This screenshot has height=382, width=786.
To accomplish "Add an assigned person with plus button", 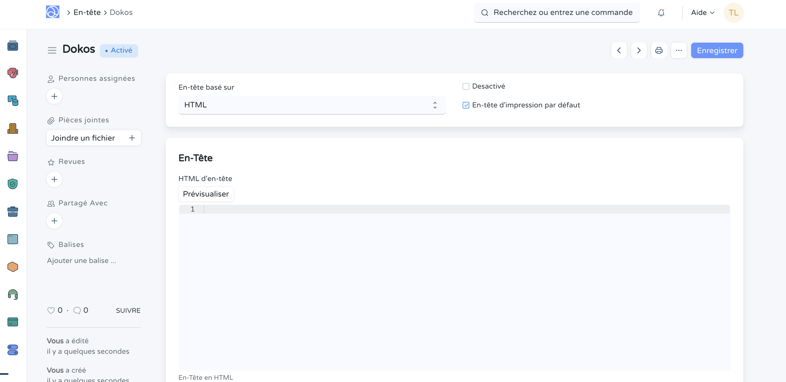I will pos(54,96).
